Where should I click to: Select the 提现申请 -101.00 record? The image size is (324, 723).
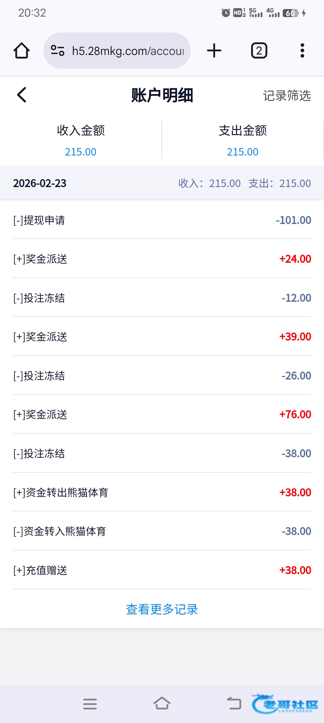click(162, 220)
